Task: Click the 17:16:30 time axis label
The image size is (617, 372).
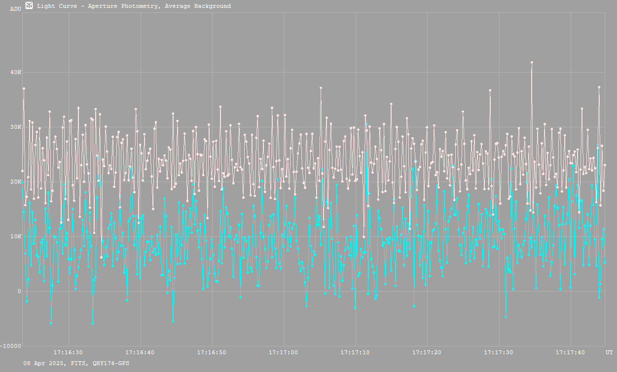Action: coord(69,352)
